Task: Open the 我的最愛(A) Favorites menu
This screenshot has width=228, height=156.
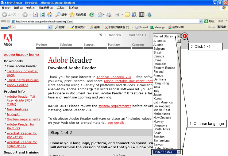Action: tap(46, 8)
